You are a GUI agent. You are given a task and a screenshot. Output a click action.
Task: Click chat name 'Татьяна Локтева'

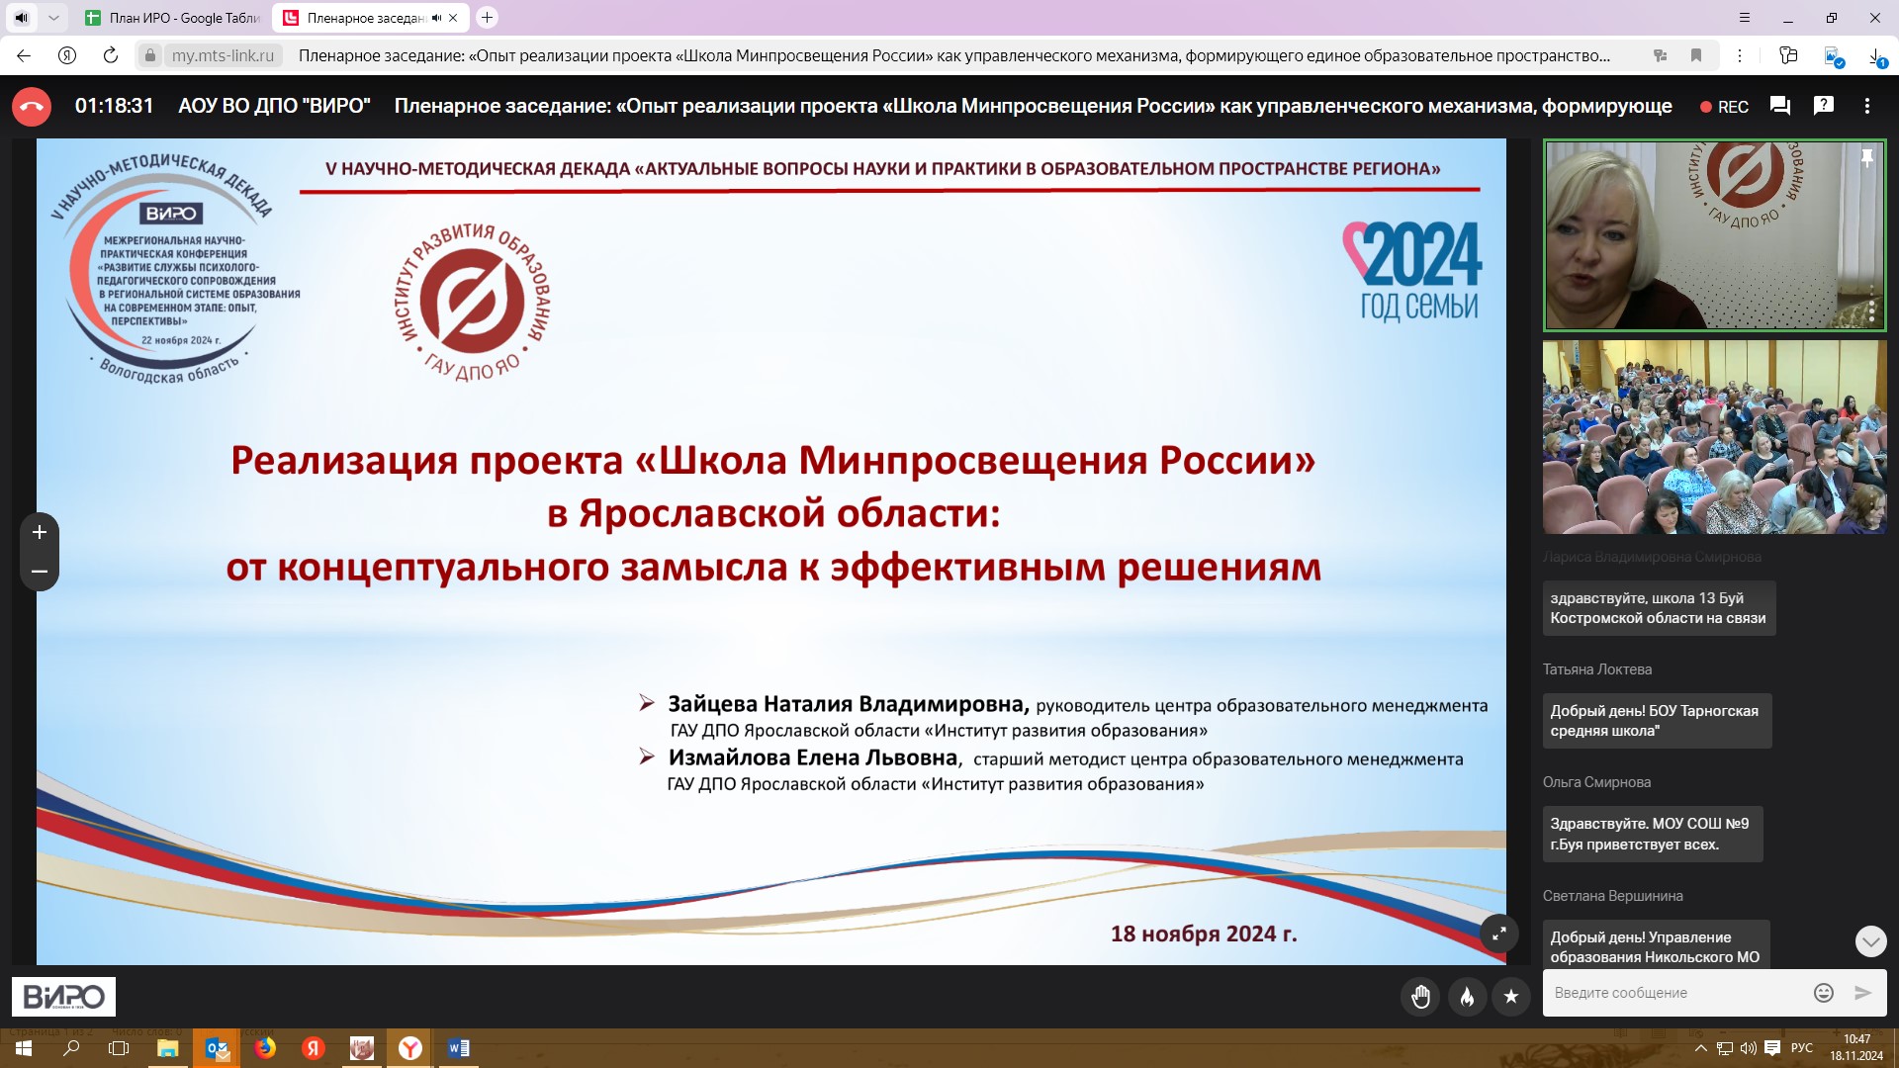(x=1597, y=669)
